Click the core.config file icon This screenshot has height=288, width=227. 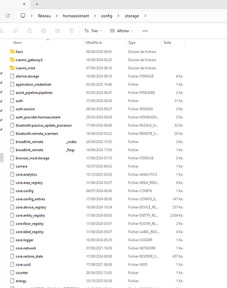[x=12, y=190]
